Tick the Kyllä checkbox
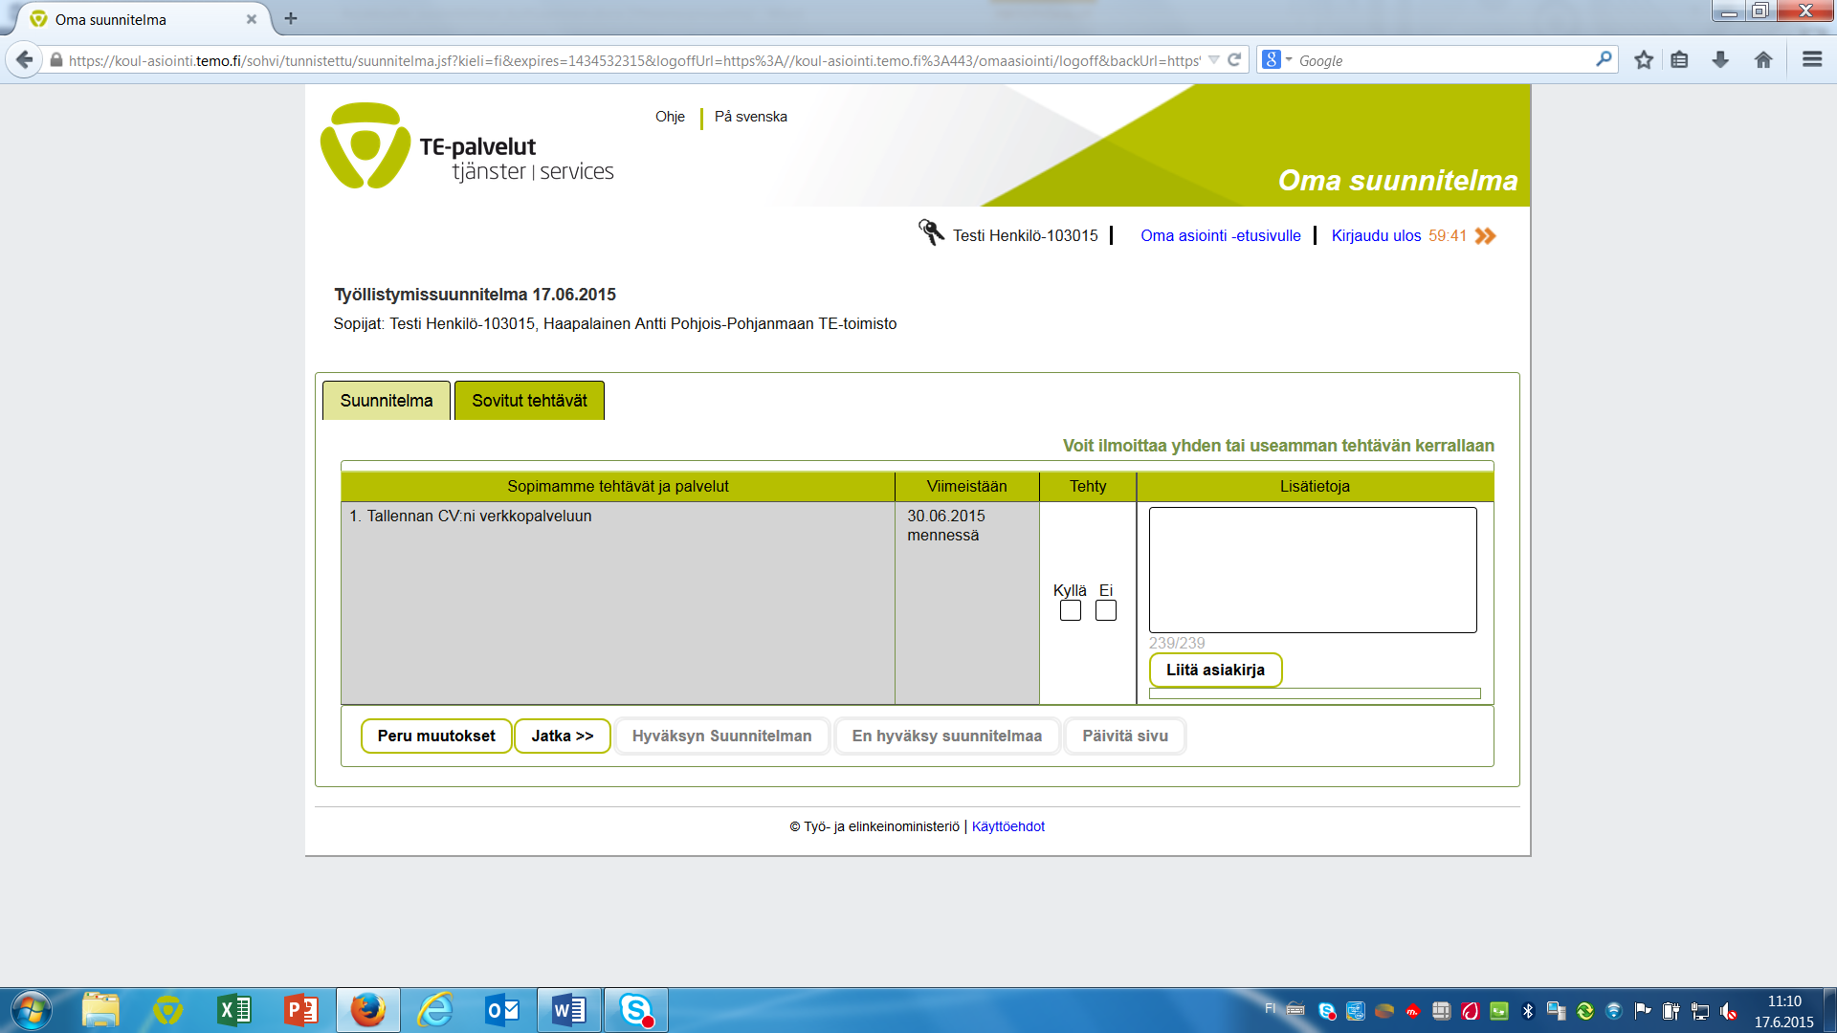This screenshot has height=1033, width=1837. pyautogui.click(x=1071, y=610)
